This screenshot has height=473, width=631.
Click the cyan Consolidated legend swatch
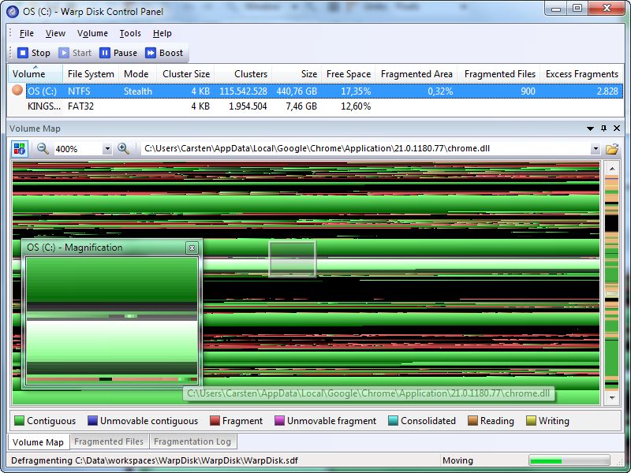tap(393, 421)
